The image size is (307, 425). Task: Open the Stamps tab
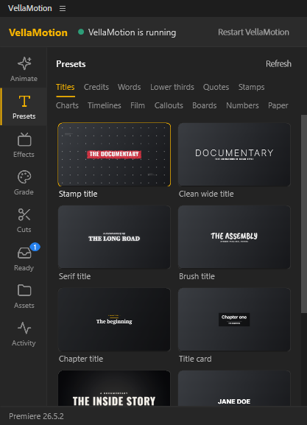click(x=252, y=87)
